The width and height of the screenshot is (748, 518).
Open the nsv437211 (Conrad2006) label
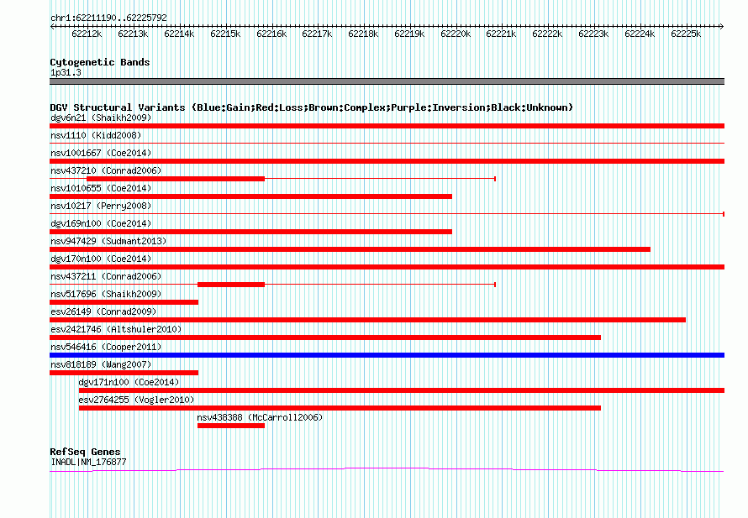[106, 276]
